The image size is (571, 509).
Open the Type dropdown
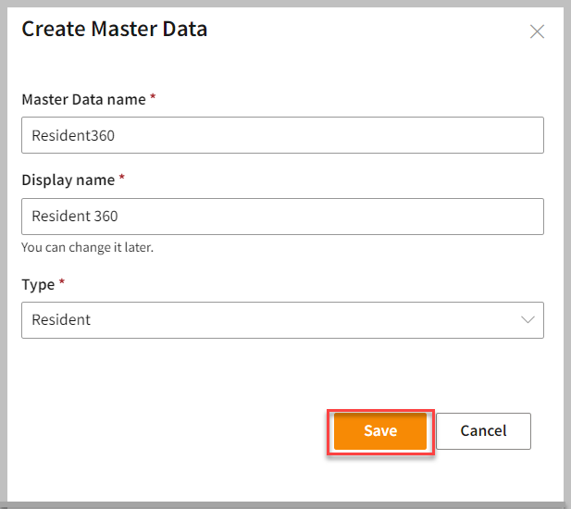coord(282,319)
